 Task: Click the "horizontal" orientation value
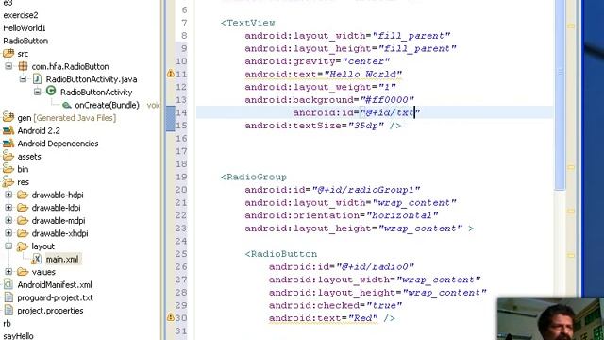pos(402,215)
